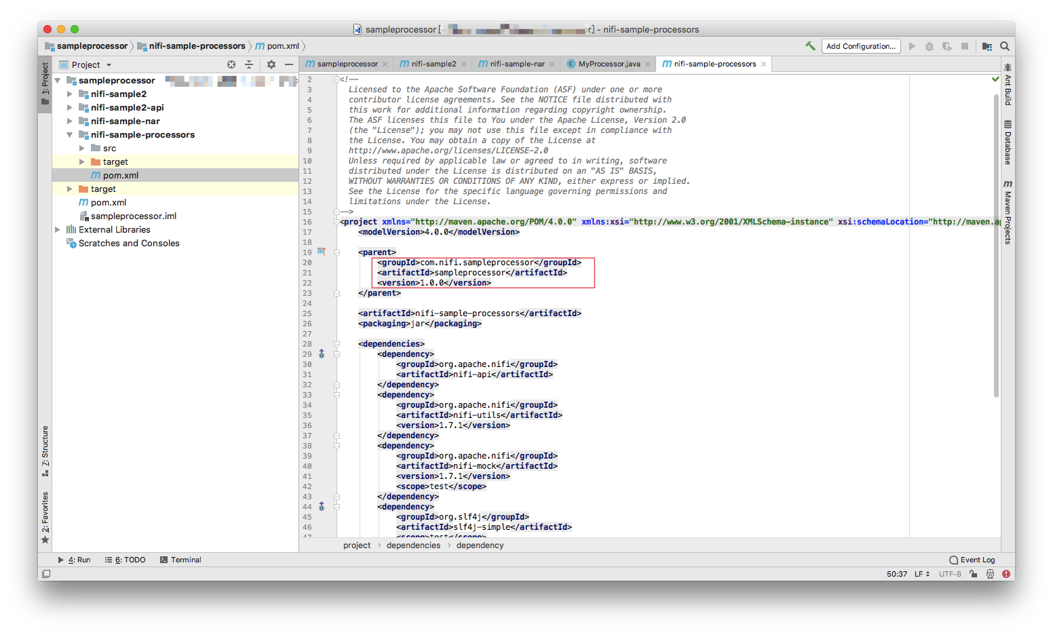Click the gutter marker on line 44
This screenshot has height=635, width=1053.
pyautogui.click(x=322, y=507)
